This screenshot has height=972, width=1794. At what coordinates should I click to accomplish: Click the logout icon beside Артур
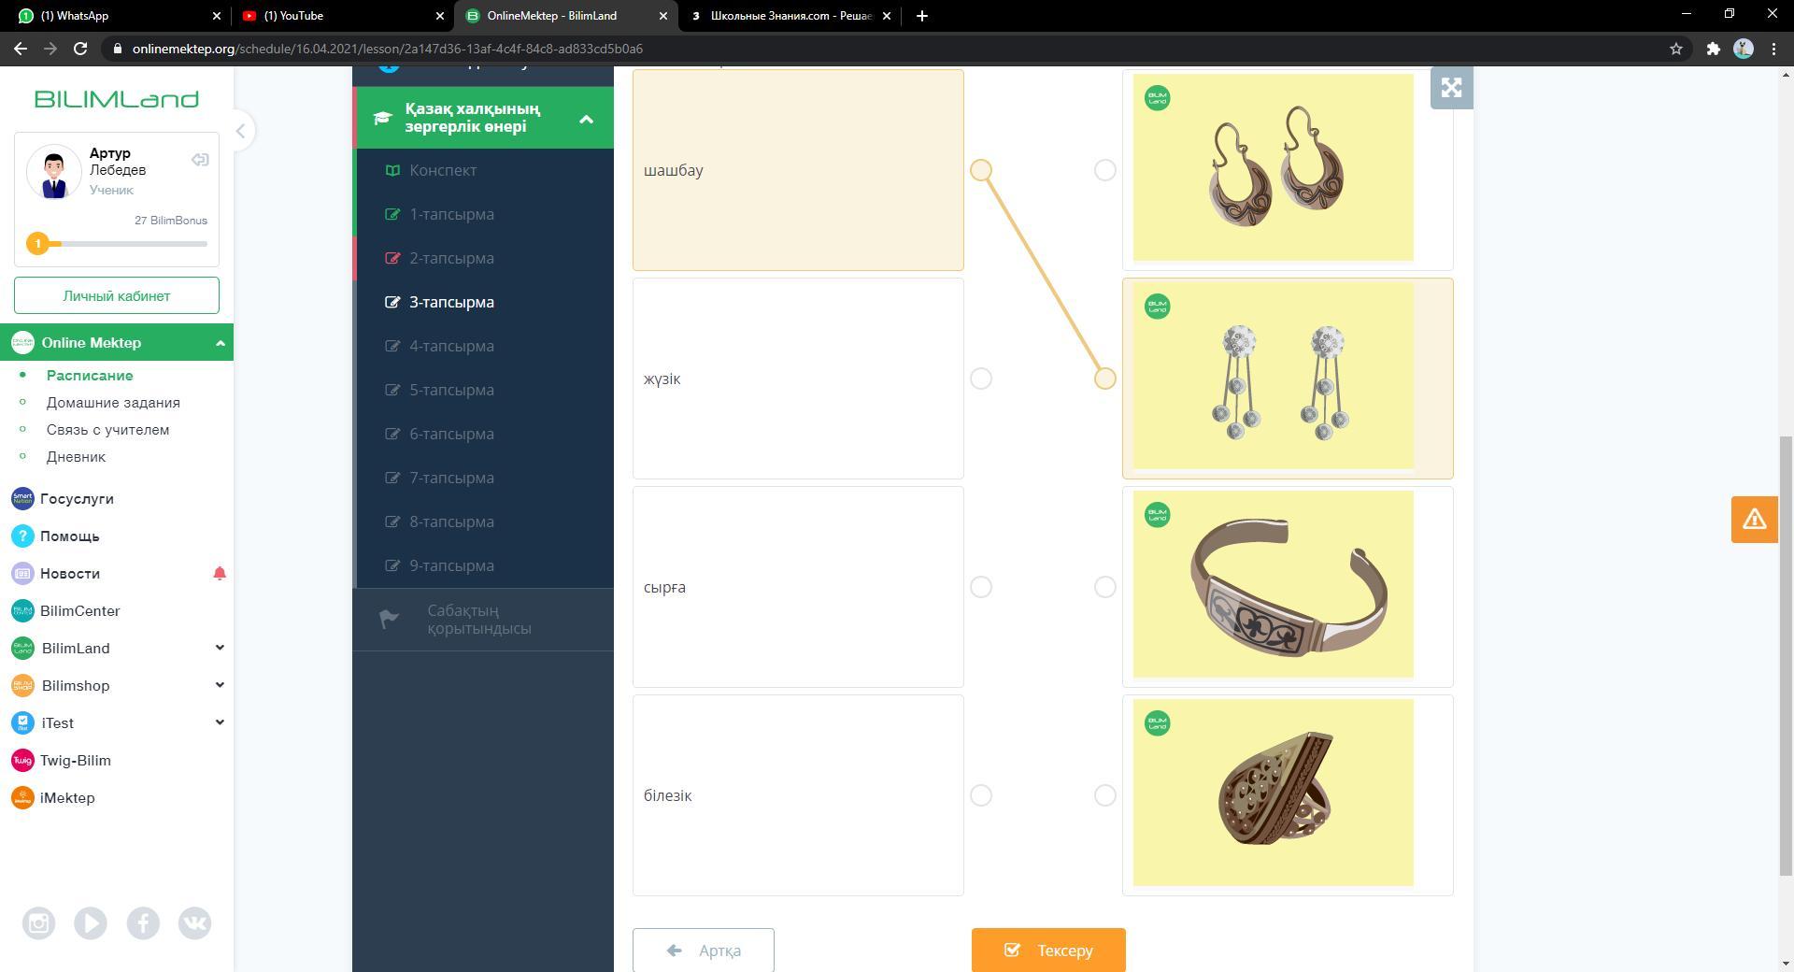coord(200,160)
